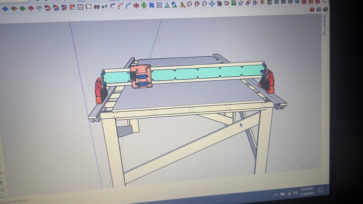Image resolution: width=363 pixels, height=204 pixels.
Task: Open the Windows notification center icon
Action: 320,190
